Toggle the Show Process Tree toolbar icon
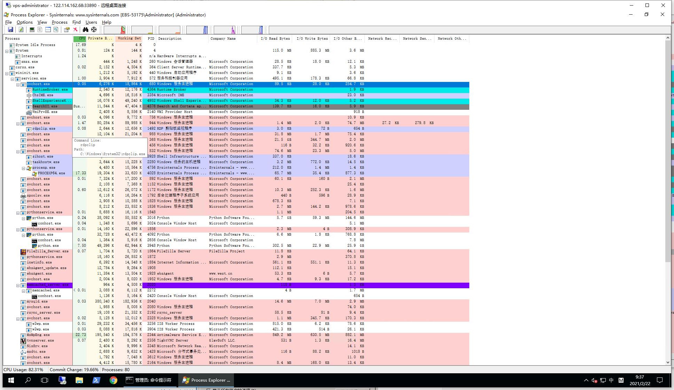The image size is (674, 390). (x=40, y=30)
